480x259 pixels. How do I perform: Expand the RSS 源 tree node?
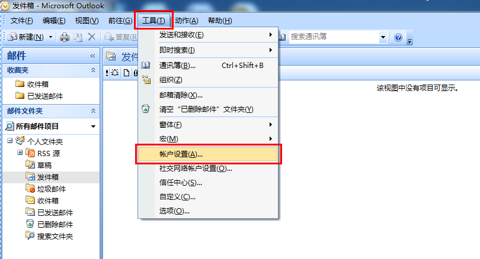[x=20, y=153]
